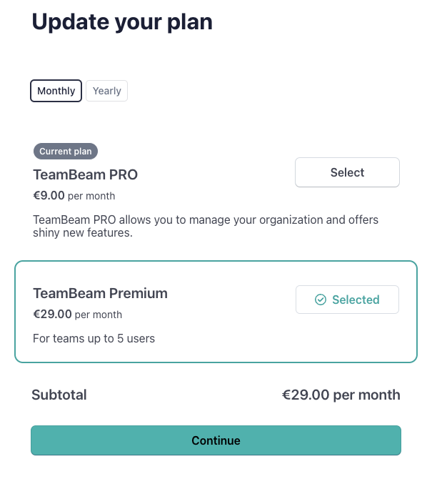Click "For teams up to 5 users" text

point(94,338)
